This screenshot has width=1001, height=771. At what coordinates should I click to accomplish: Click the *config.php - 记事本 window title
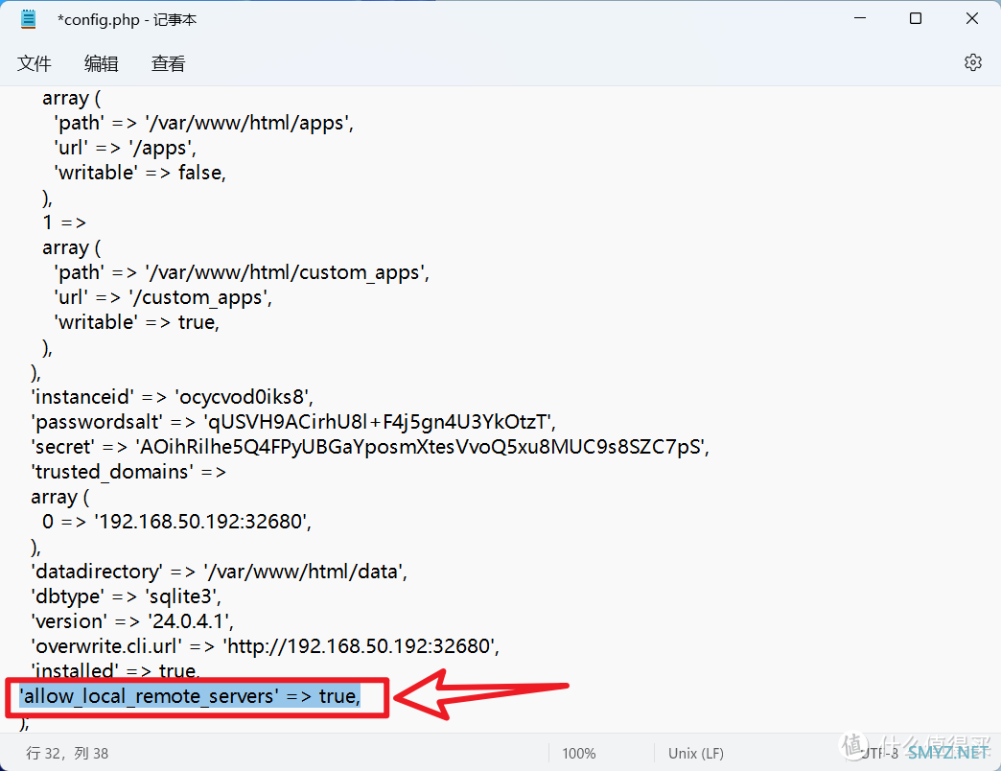tap(127, 20)
